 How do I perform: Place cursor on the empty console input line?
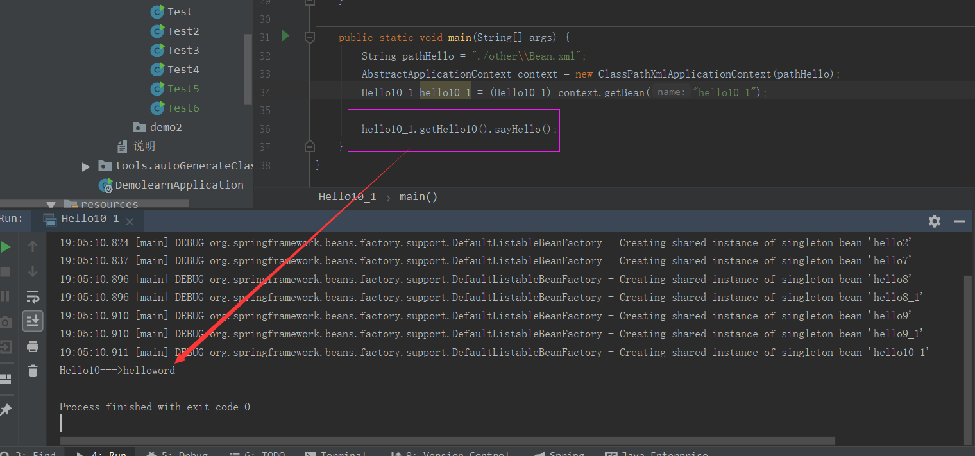click(x=61, y=423)
